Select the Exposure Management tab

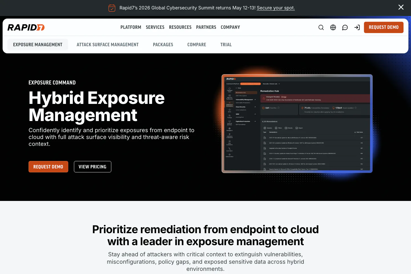pyautogui.click(x=38, y=45)
